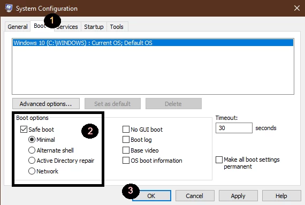Open the Tools tab
The image size is (305, 205).
117,27
